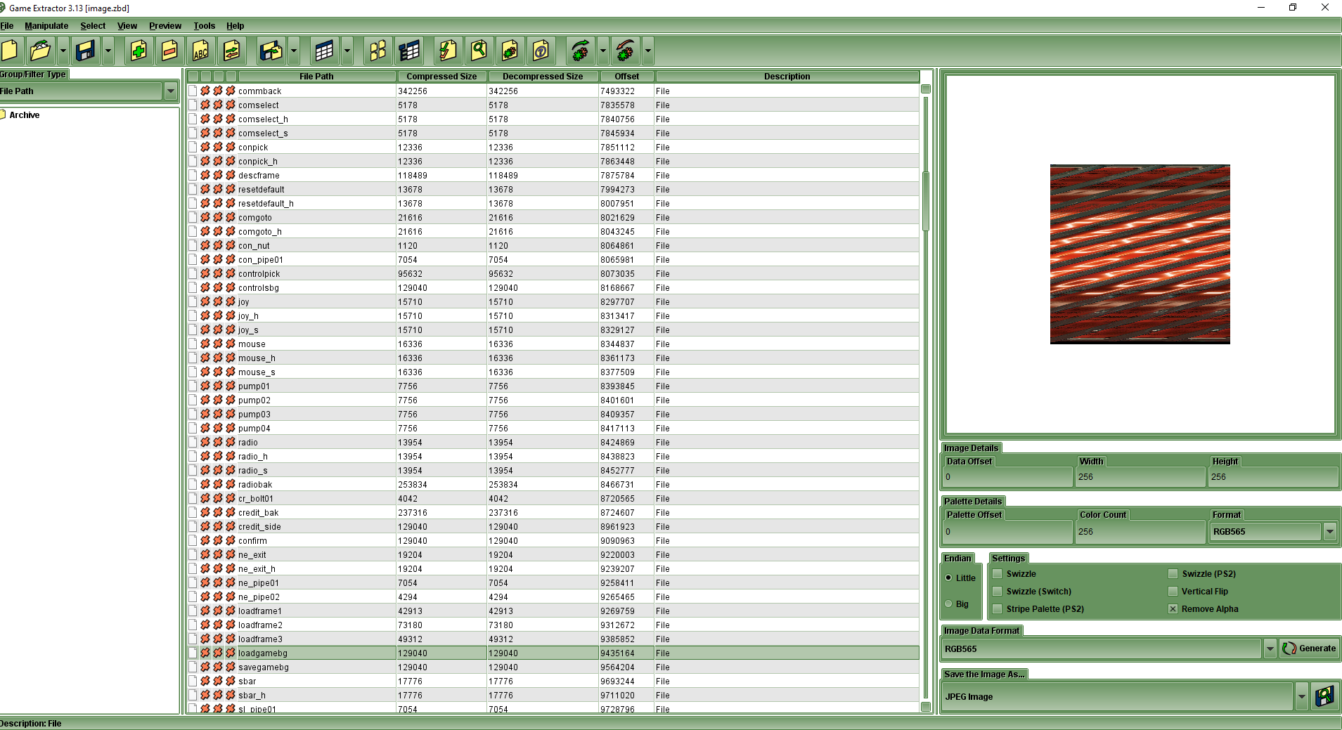
Task: Click the help question mark page icon
Action: click(x=541, y=51)
